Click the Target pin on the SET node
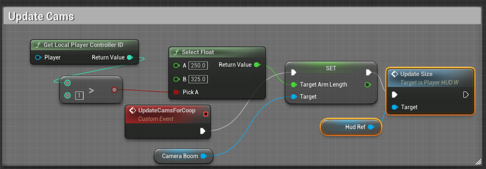This screenshot has width=486, height=169. coord(294,97)
